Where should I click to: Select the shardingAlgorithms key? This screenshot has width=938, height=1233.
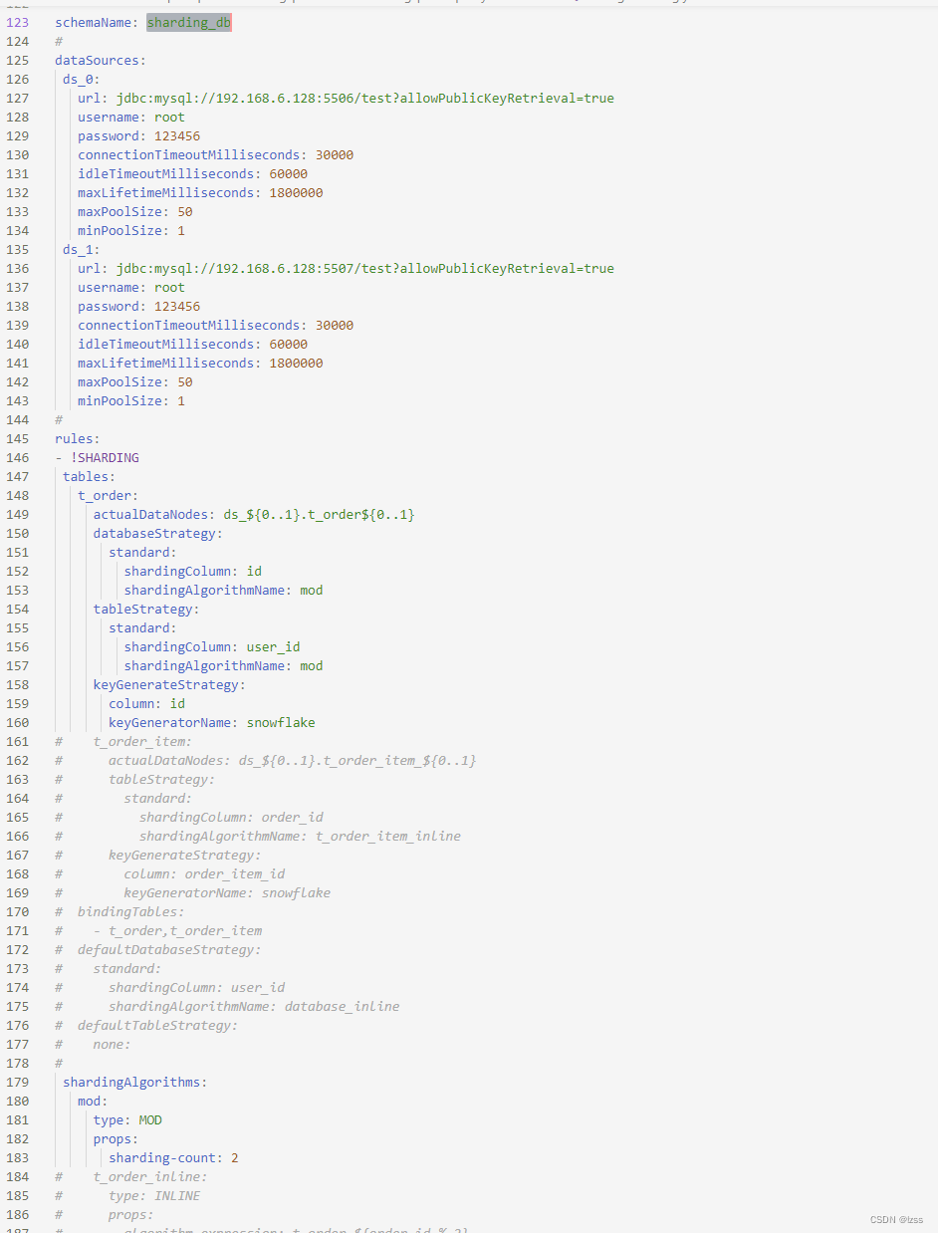(x=134, y=1082)
